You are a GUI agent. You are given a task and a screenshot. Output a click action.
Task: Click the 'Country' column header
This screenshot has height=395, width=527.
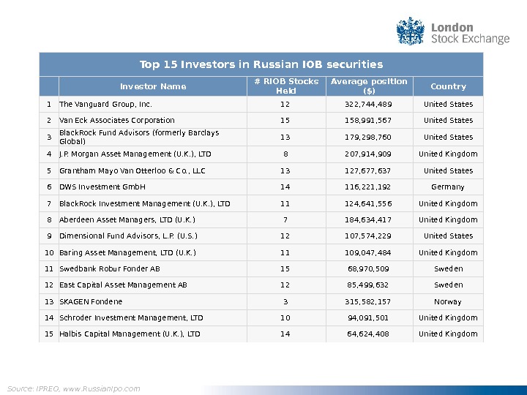[x=449, y=86]
